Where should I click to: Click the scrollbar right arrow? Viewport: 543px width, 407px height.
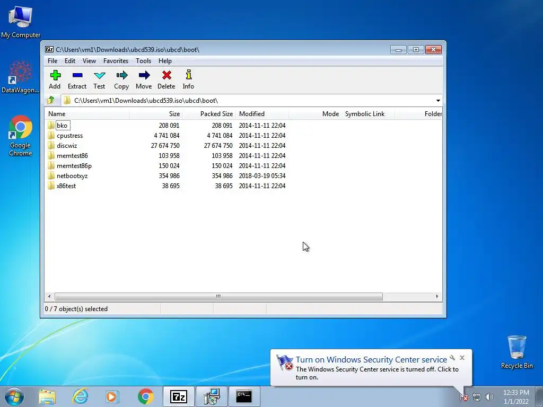click(437, 296)
